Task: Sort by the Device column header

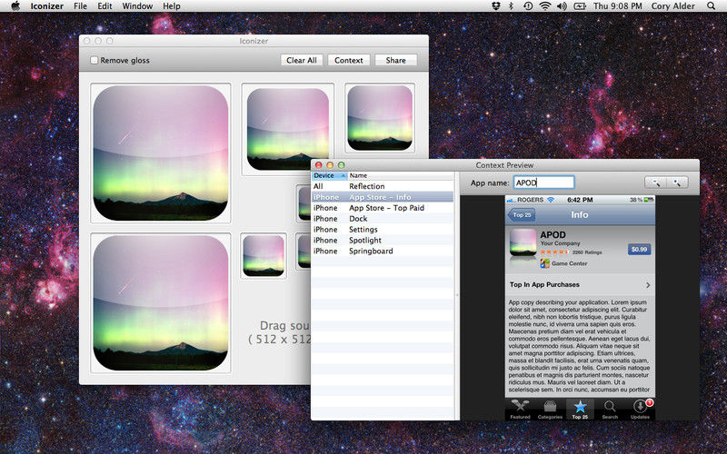Action: (x=329, y=175)
